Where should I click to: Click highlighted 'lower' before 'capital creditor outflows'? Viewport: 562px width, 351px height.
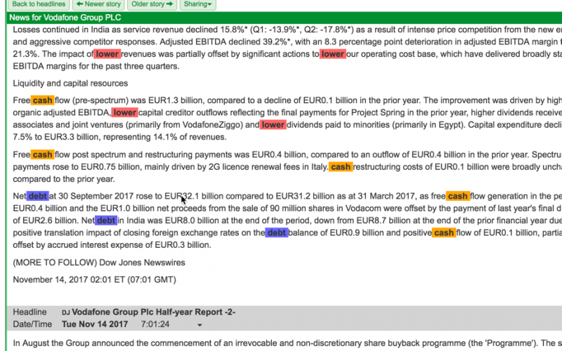click(x=124, y=112)
